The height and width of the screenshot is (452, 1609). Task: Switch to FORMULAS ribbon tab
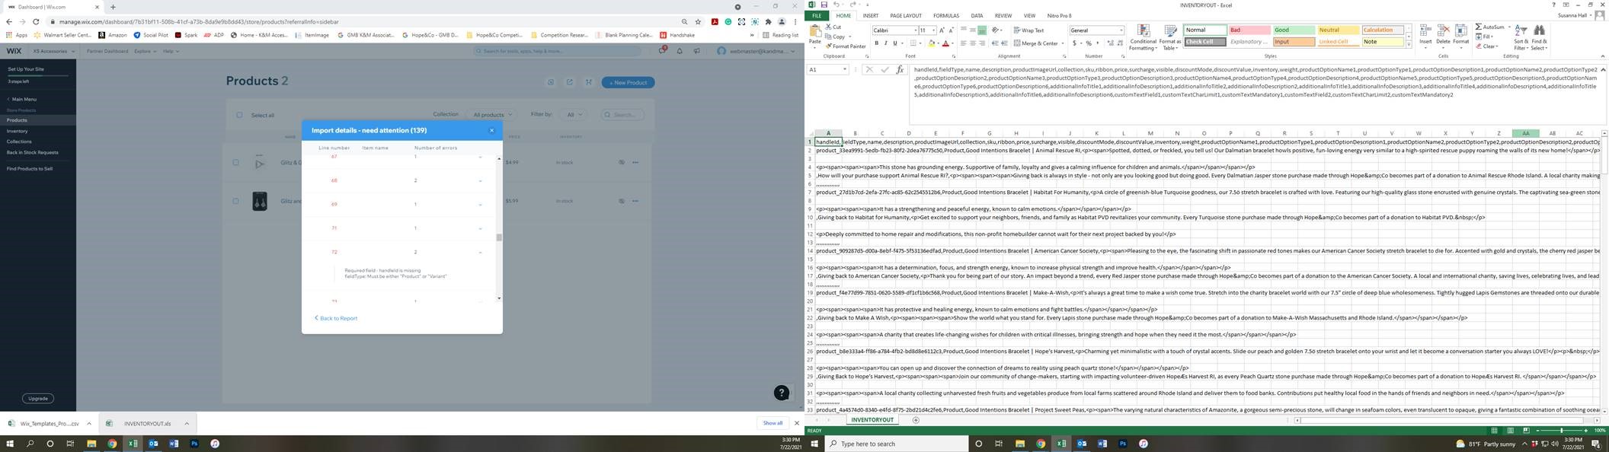(946, 15)
